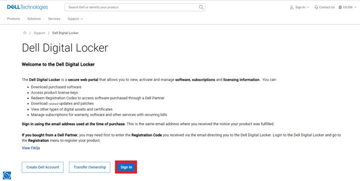Screen dimensions: 360x181
Task: Click the highlighted blue Sign In button
Action: 126,167
